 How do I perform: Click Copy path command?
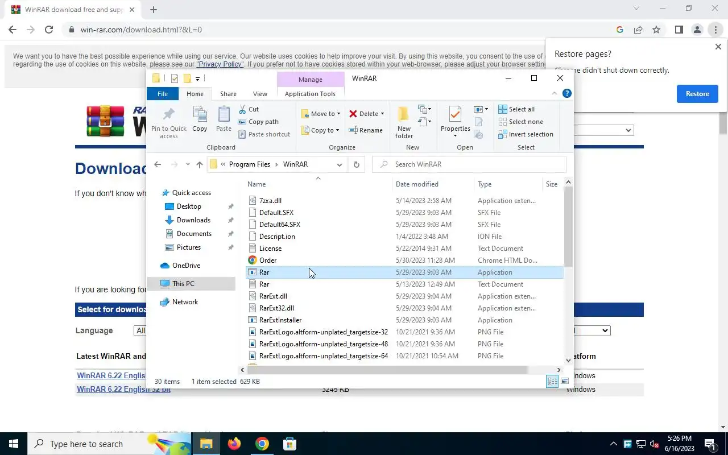pos(258,122)
